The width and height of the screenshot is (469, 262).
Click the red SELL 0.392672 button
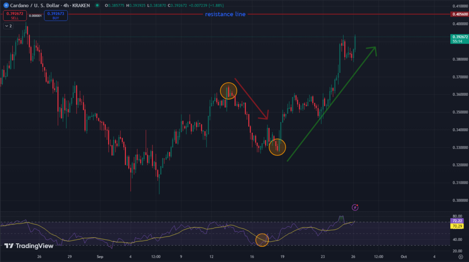[15, 16]
